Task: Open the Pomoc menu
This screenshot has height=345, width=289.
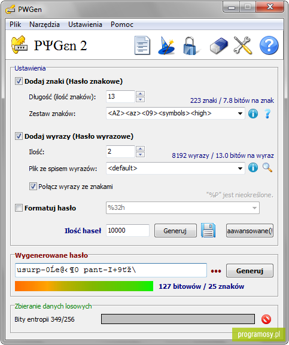Action: click(122, 25)
